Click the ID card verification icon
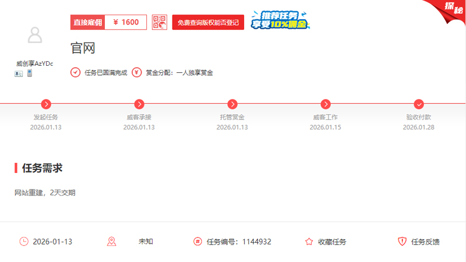 pos(19,73)
